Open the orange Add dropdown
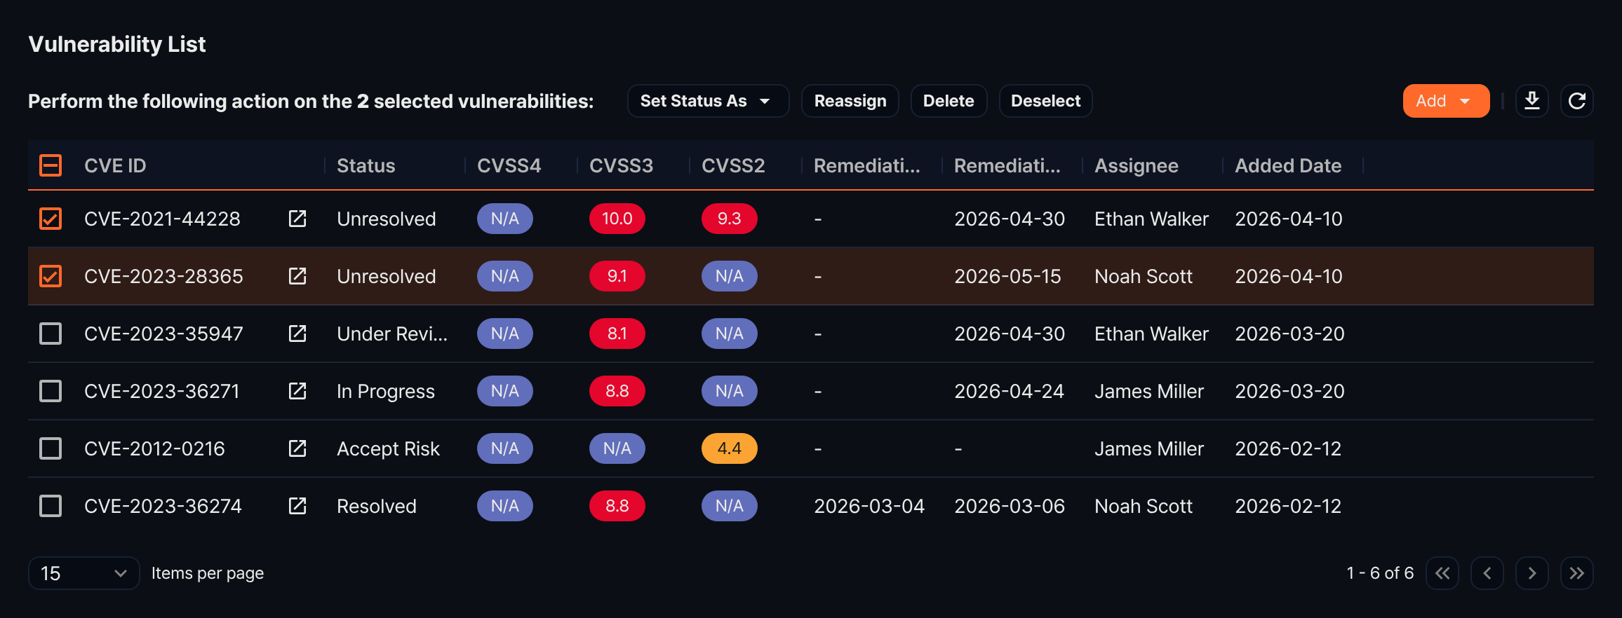The image size is (1622, 618). coord(1446,101)
